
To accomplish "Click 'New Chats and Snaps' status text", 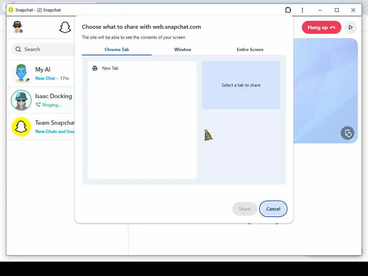I will click(x=55, y=132).
